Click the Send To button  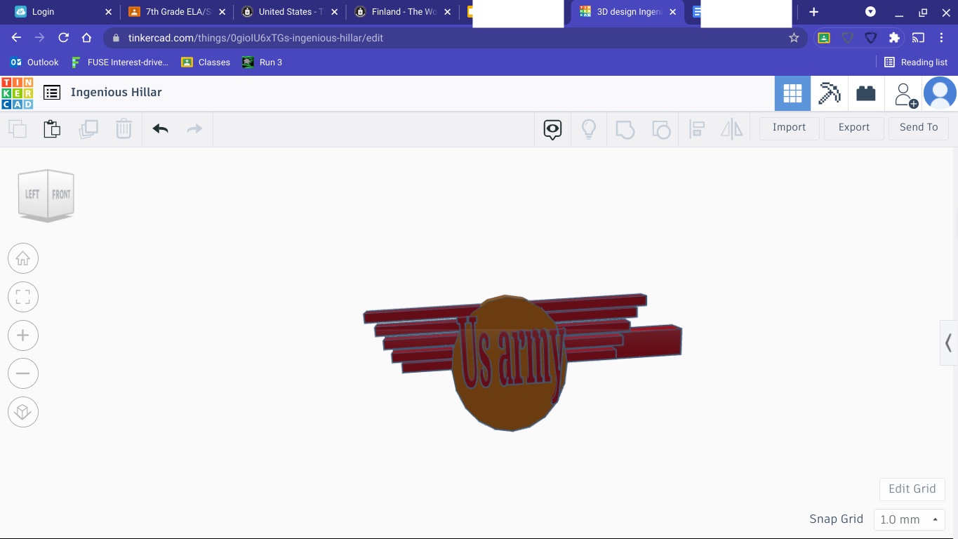coord(918,128)
